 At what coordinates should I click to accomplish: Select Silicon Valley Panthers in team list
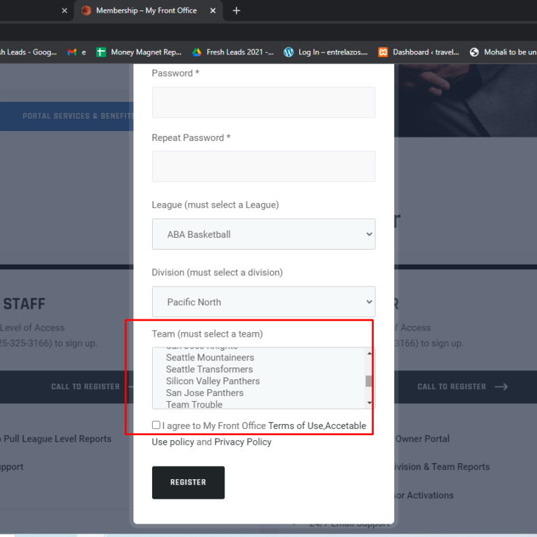[213, 381]
